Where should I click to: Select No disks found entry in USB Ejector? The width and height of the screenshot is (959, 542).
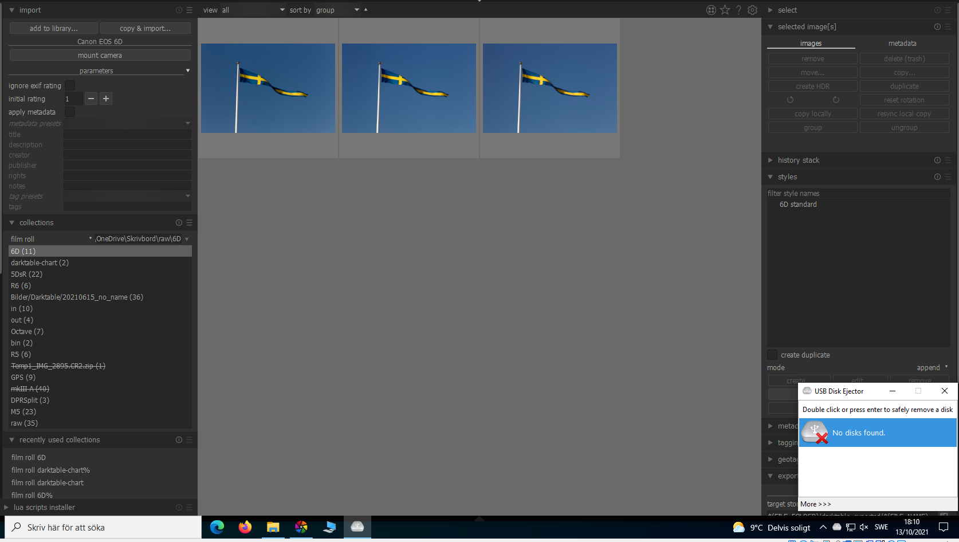(878, 433)
